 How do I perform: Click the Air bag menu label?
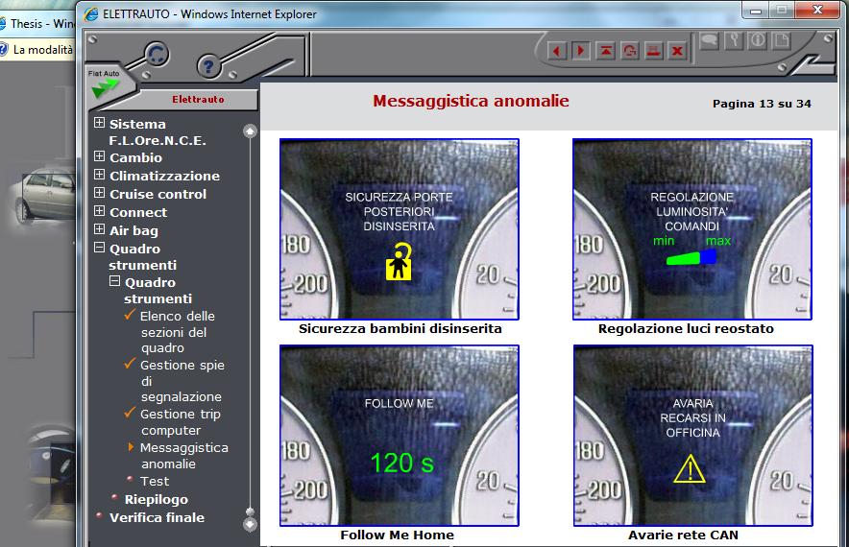click(133, 231)
